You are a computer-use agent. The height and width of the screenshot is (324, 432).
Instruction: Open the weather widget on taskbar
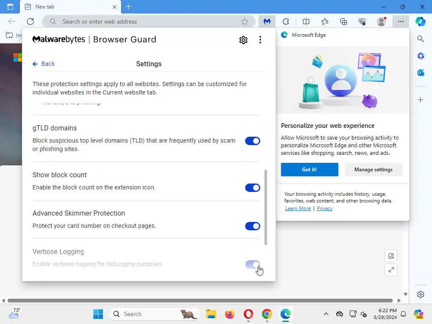tap(14, 313)
